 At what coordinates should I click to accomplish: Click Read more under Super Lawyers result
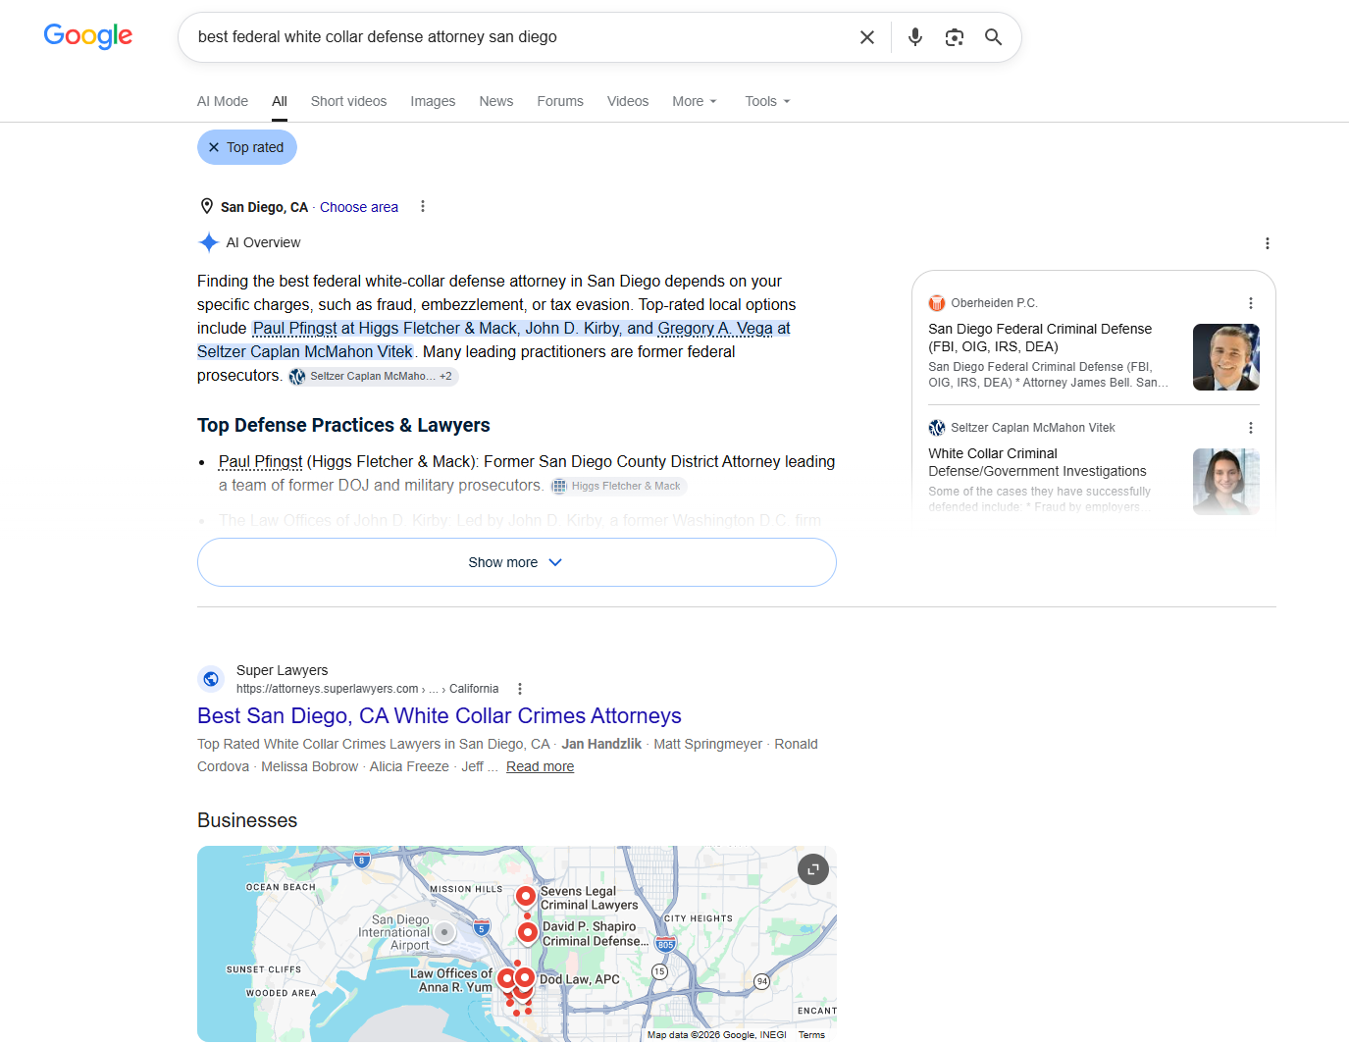pyautogui.click(x=540, y=766)
